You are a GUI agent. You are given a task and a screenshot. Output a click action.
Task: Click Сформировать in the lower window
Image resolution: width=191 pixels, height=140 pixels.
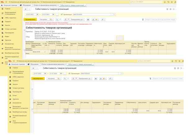(x=38, y=78)
